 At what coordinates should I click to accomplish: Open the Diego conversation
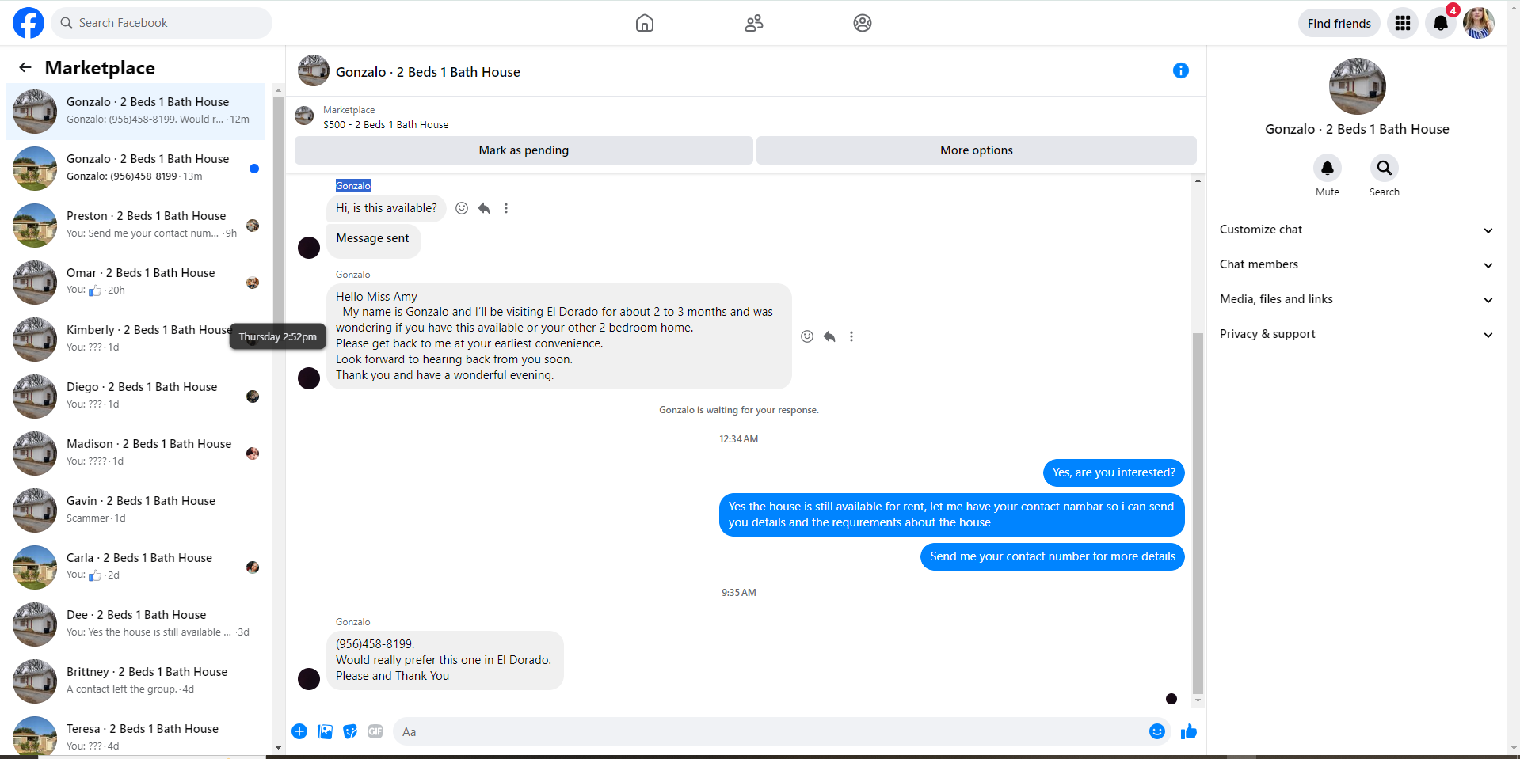click(136, 397)
